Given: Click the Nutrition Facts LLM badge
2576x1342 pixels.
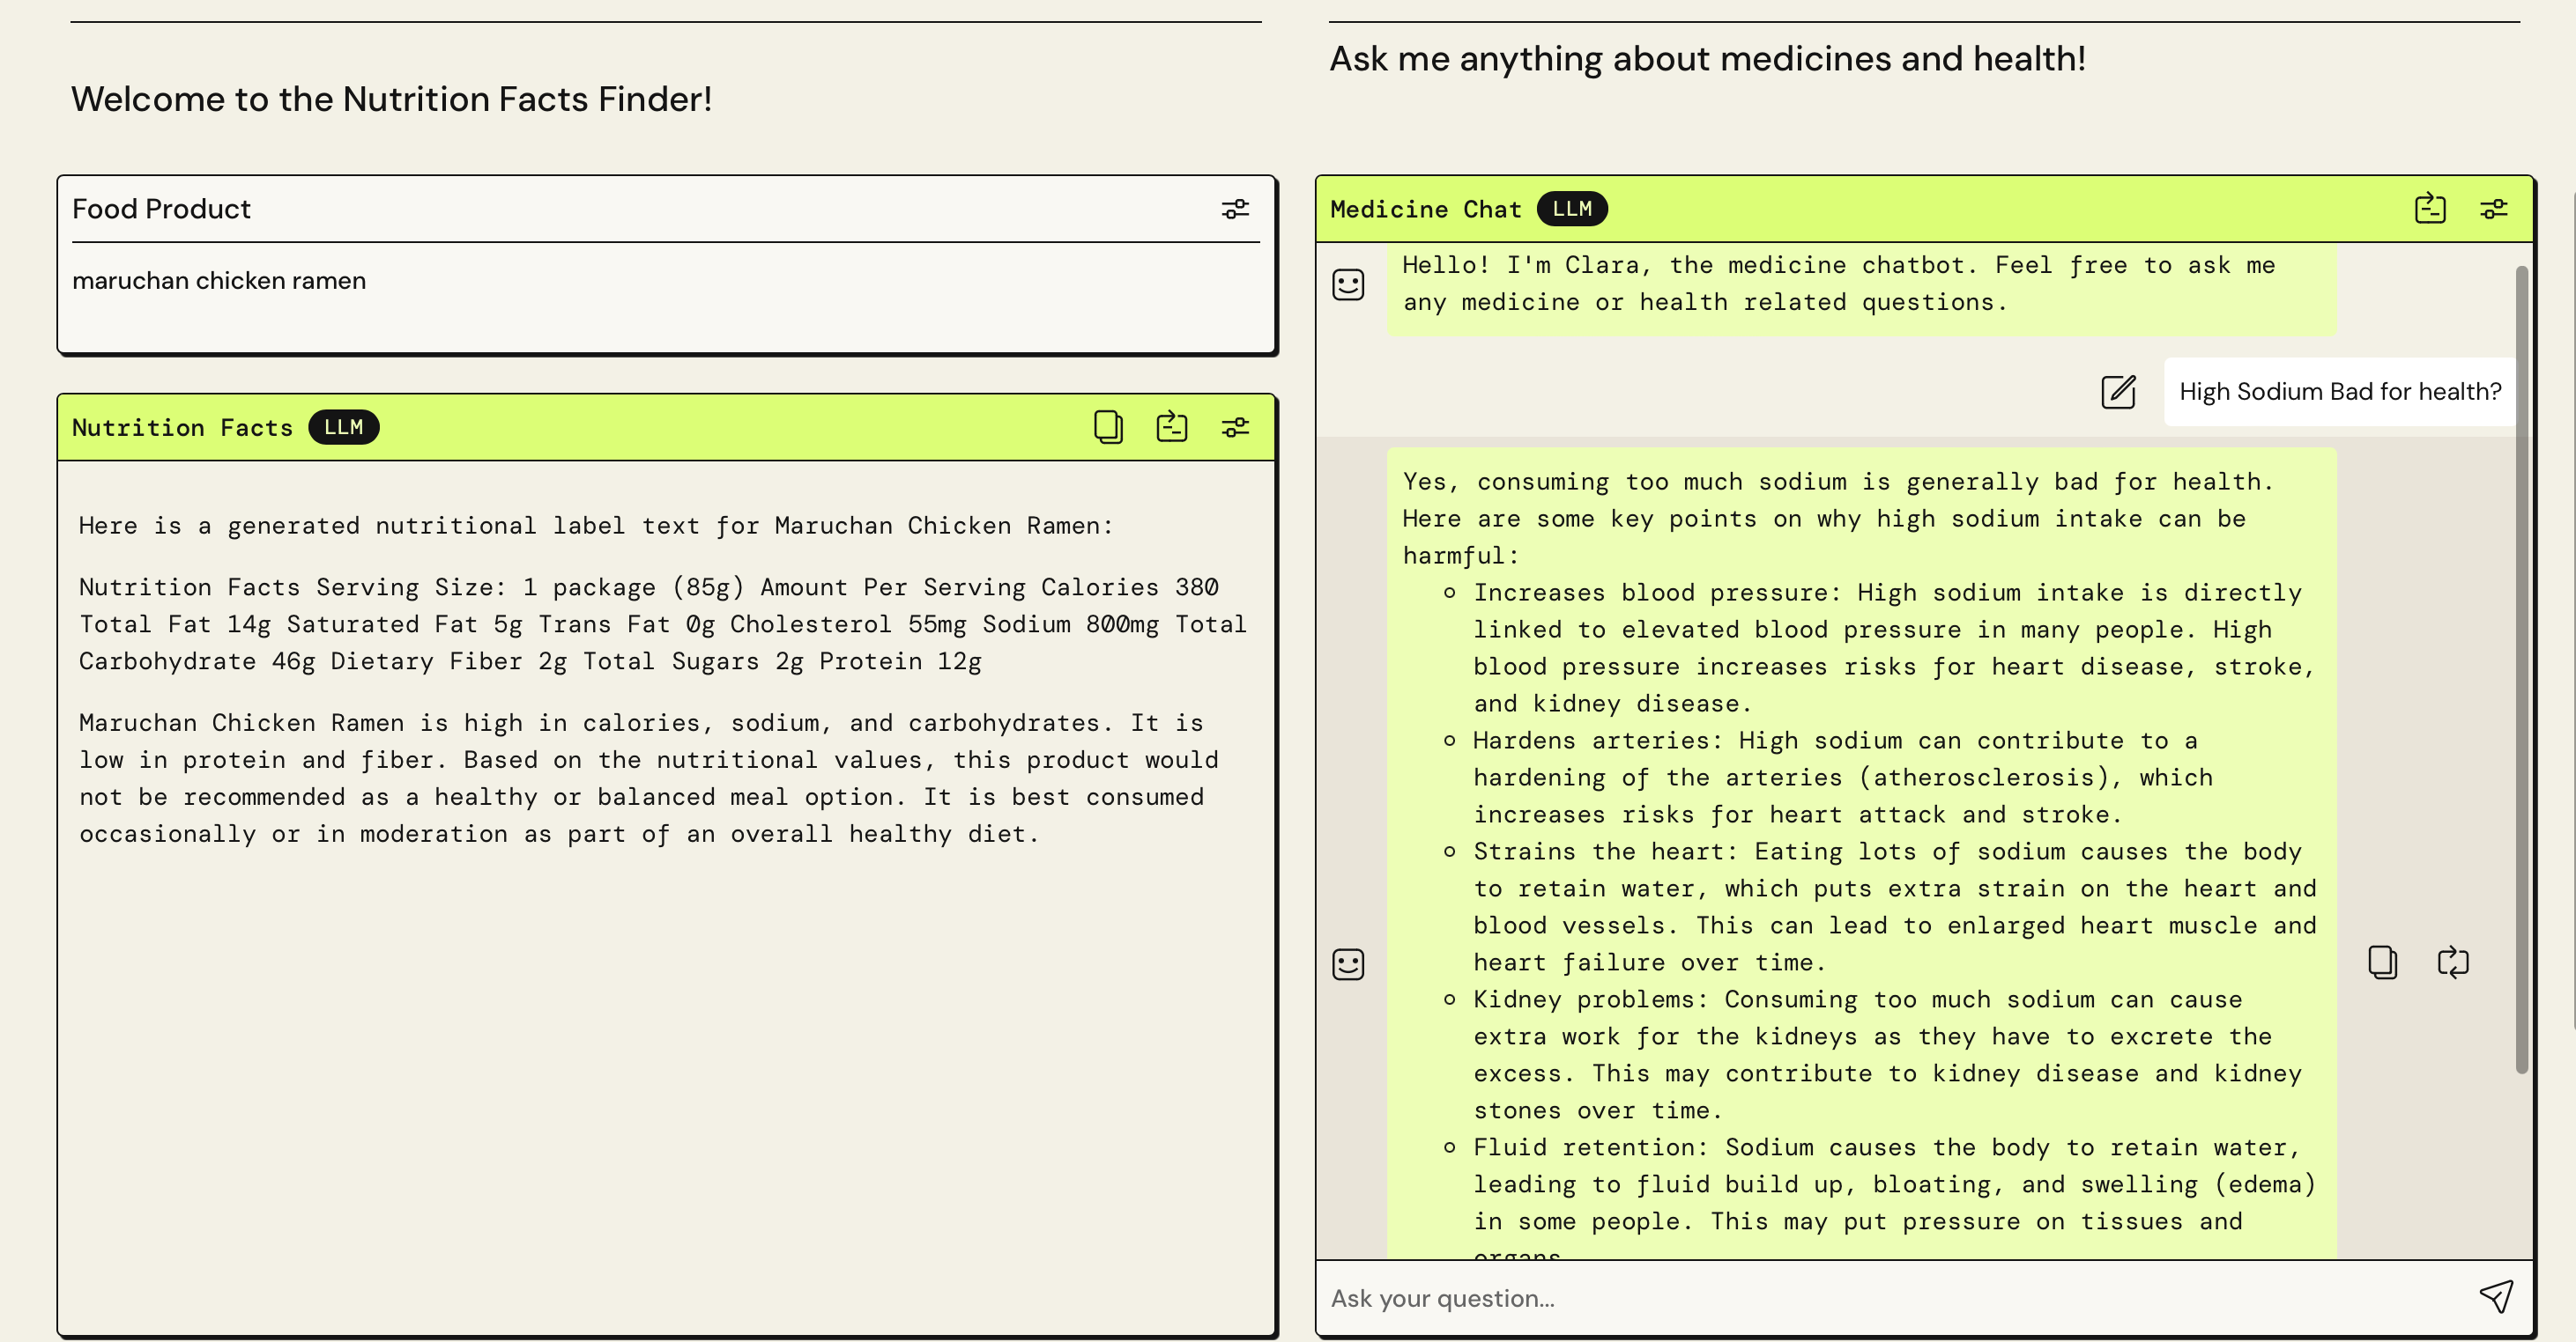Looking at the screenshot, I should pos(343,427).
